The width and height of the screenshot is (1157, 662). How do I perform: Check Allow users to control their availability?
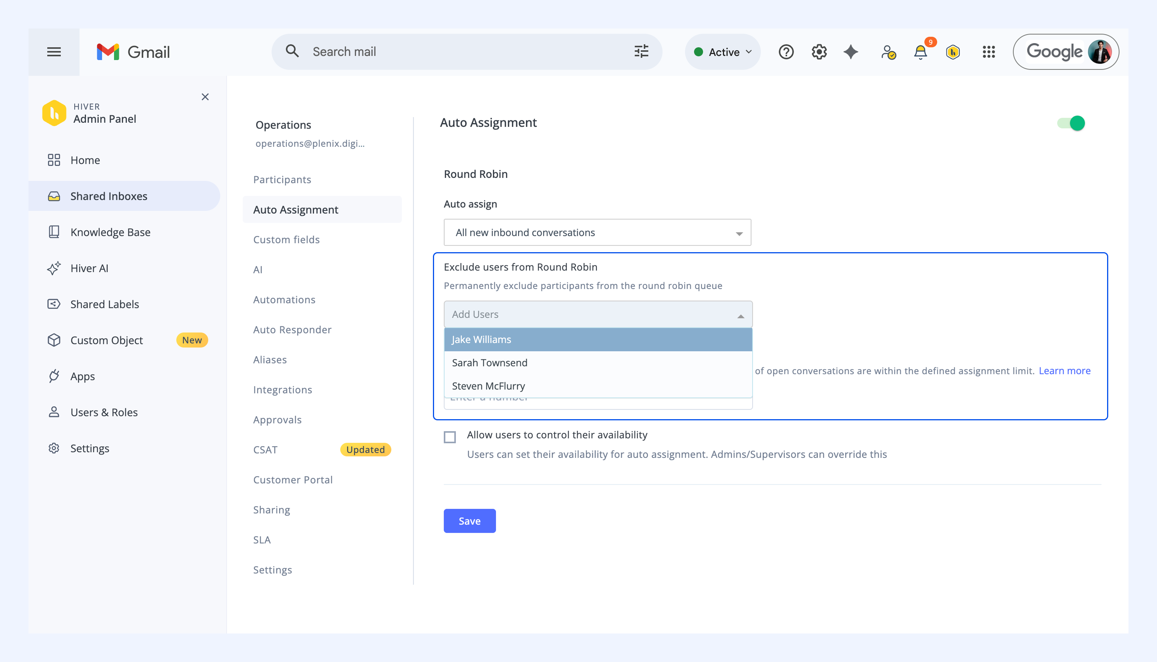(449, 437)
